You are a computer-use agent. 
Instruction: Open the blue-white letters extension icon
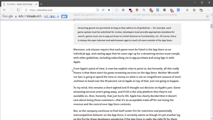pyautogui.click(x=178, y=10)
